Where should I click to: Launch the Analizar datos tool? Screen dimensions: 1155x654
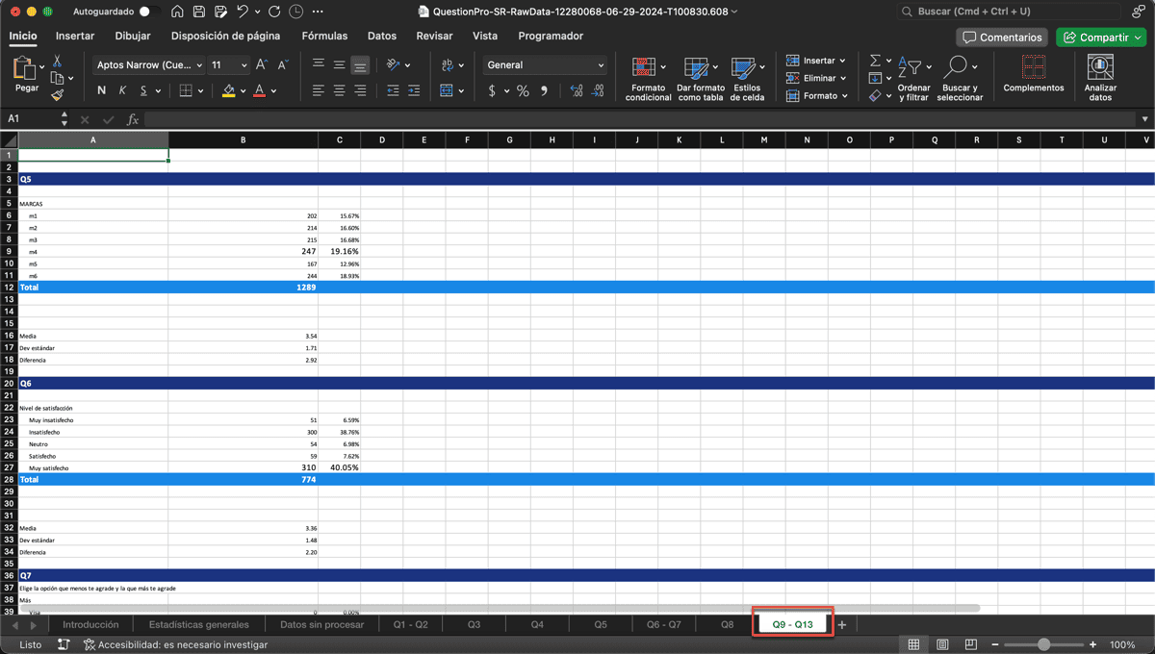coord(1099,77)
